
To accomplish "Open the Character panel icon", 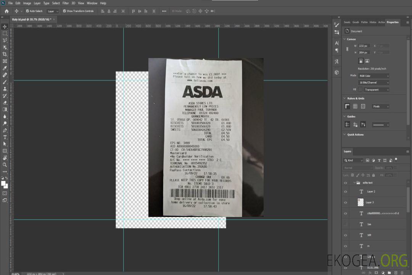I will click(337, 43).
